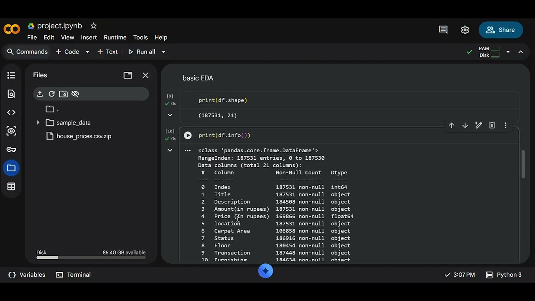This screenshot has height=301, width=535.
Task: Click Run all button
Action: 142,52
